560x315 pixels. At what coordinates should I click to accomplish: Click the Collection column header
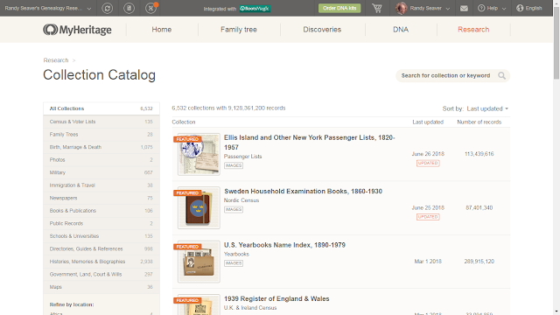[x=184, y=122]
